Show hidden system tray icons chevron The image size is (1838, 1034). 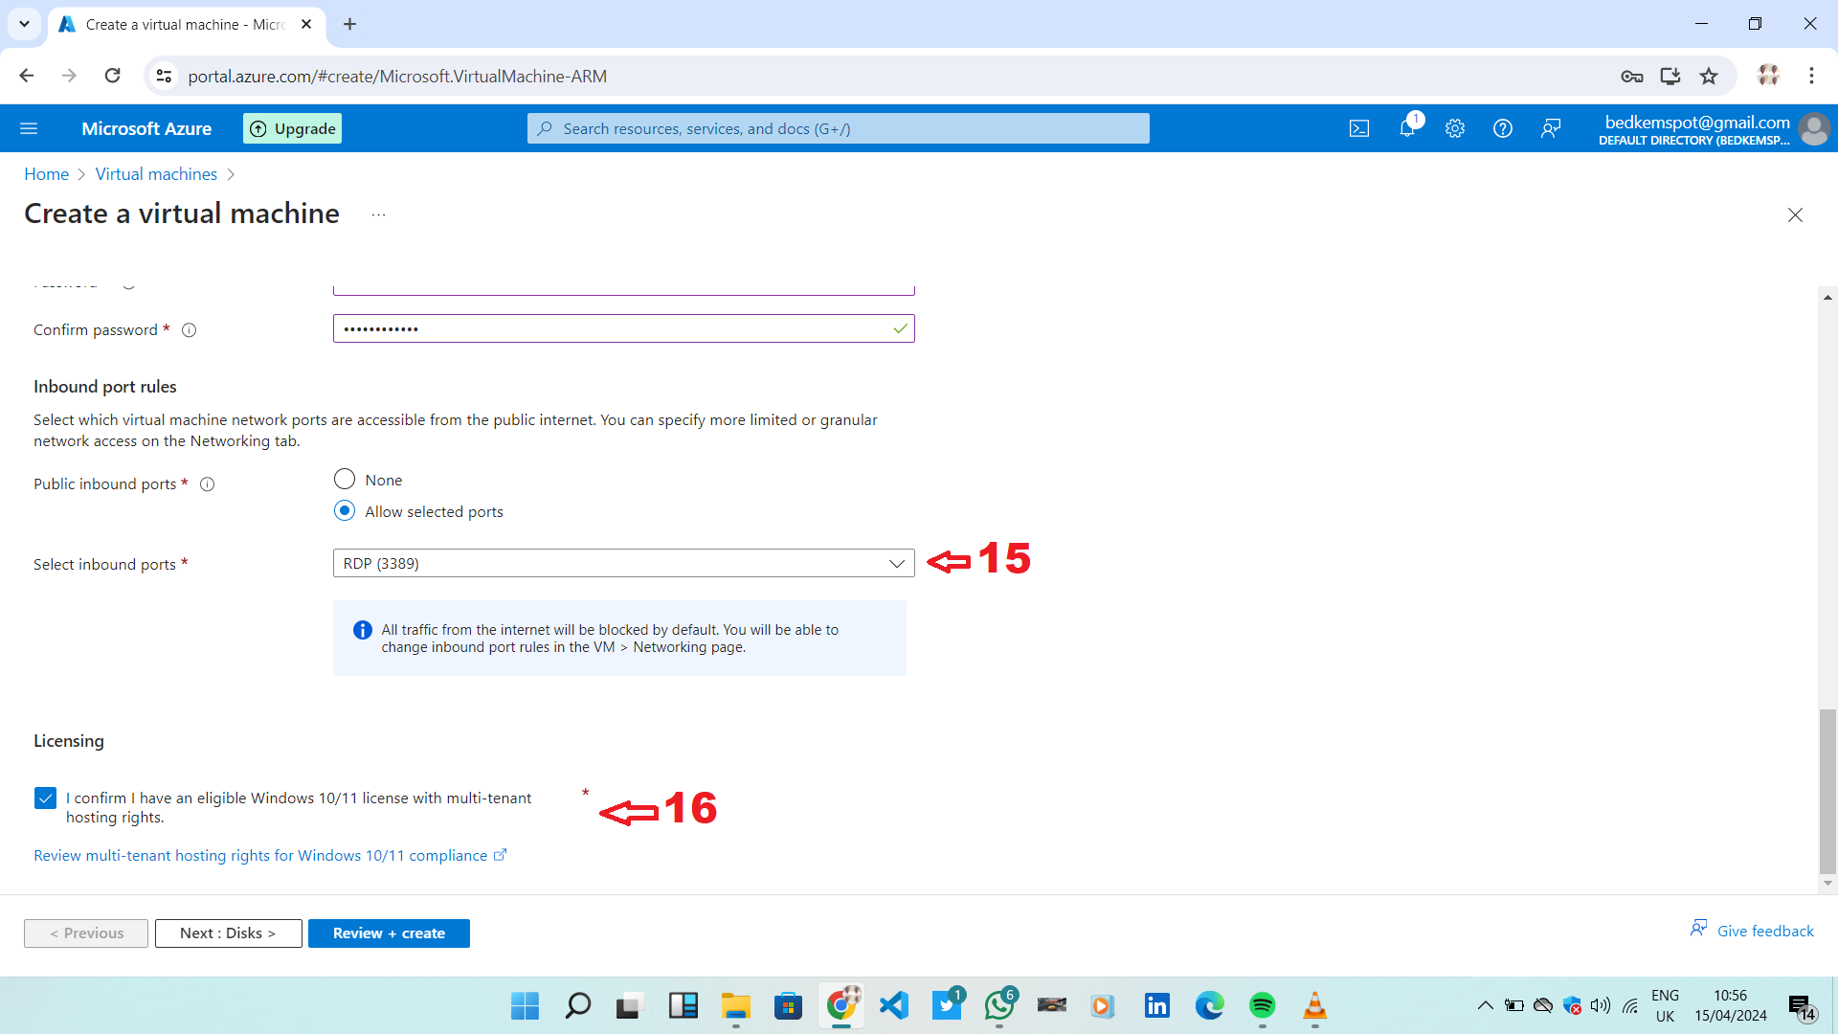click(1485, 1005)
